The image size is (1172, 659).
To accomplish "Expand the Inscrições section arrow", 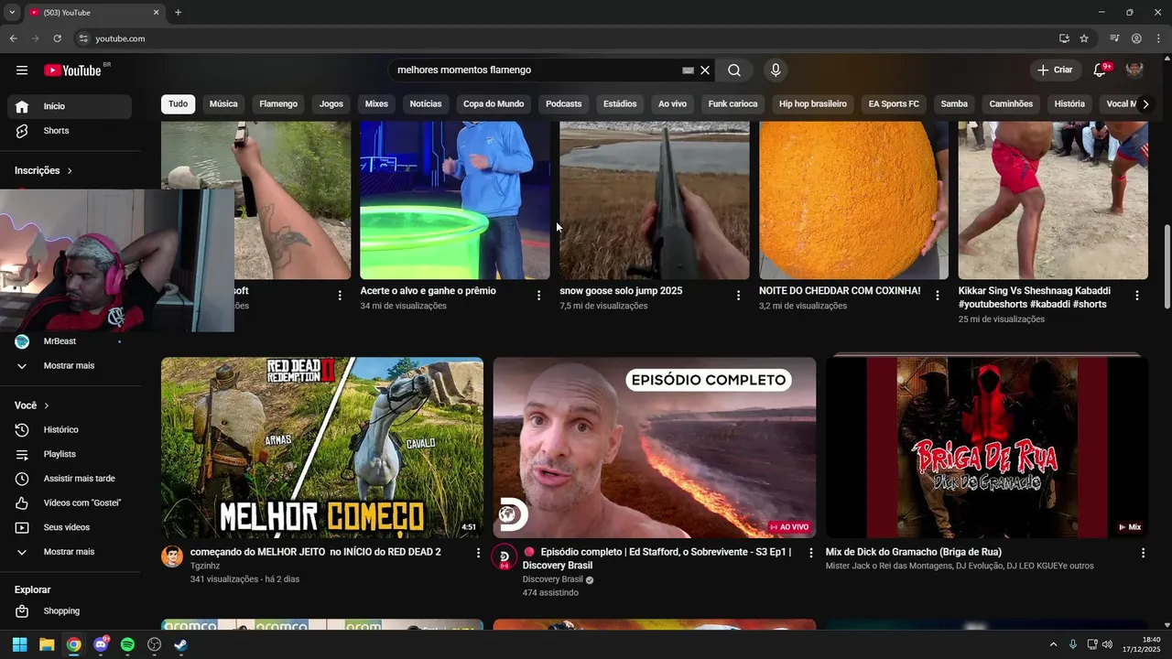I will (x=70, y=171).
